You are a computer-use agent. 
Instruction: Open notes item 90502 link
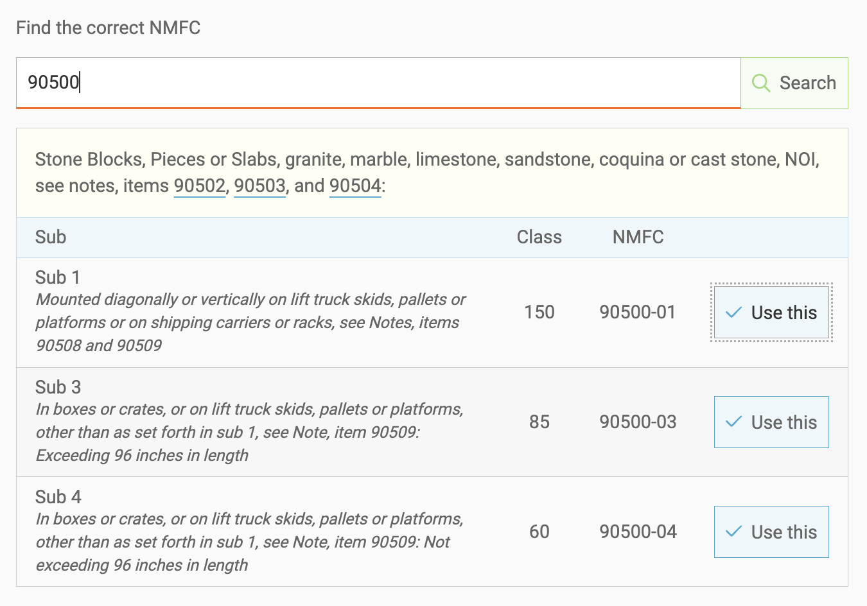[199, 186]
